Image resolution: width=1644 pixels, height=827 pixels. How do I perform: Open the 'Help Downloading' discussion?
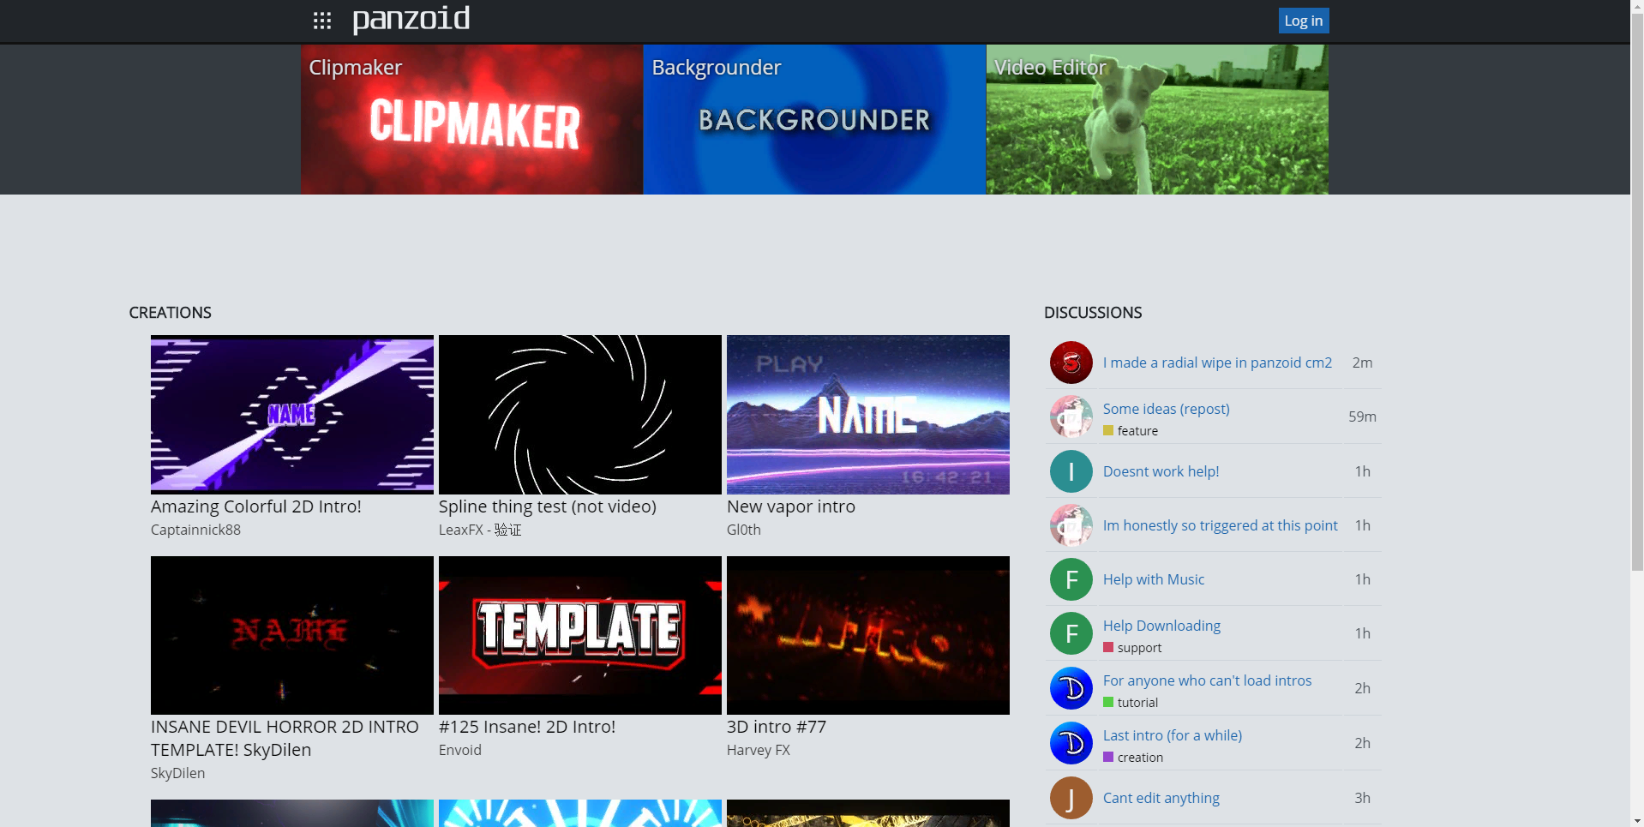(x=1161, y=626)
